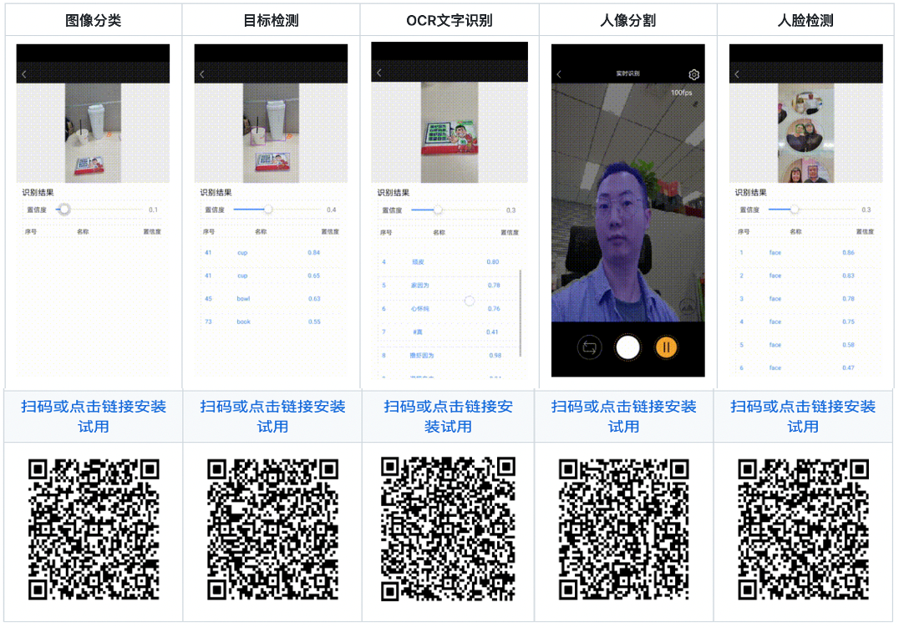Image resolution: width=899 pixels, height=628 pixels.
Task: Open settings gear in 人像分割 screen
Action: click(693, 74)
